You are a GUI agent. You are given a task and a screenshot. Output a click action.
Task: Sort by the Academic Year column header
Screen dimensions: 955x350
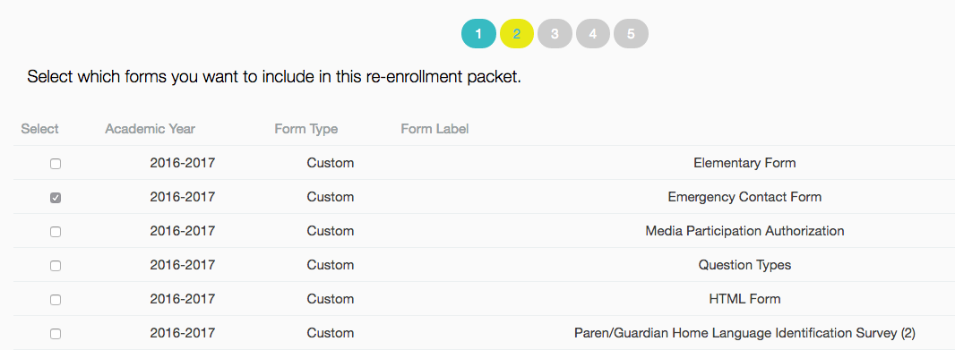(x=150, y=129)
